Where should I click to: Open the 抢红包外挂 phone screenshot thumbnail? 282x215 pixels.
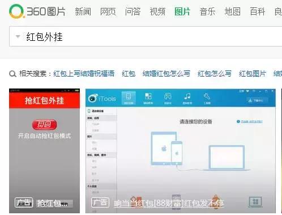44,151
